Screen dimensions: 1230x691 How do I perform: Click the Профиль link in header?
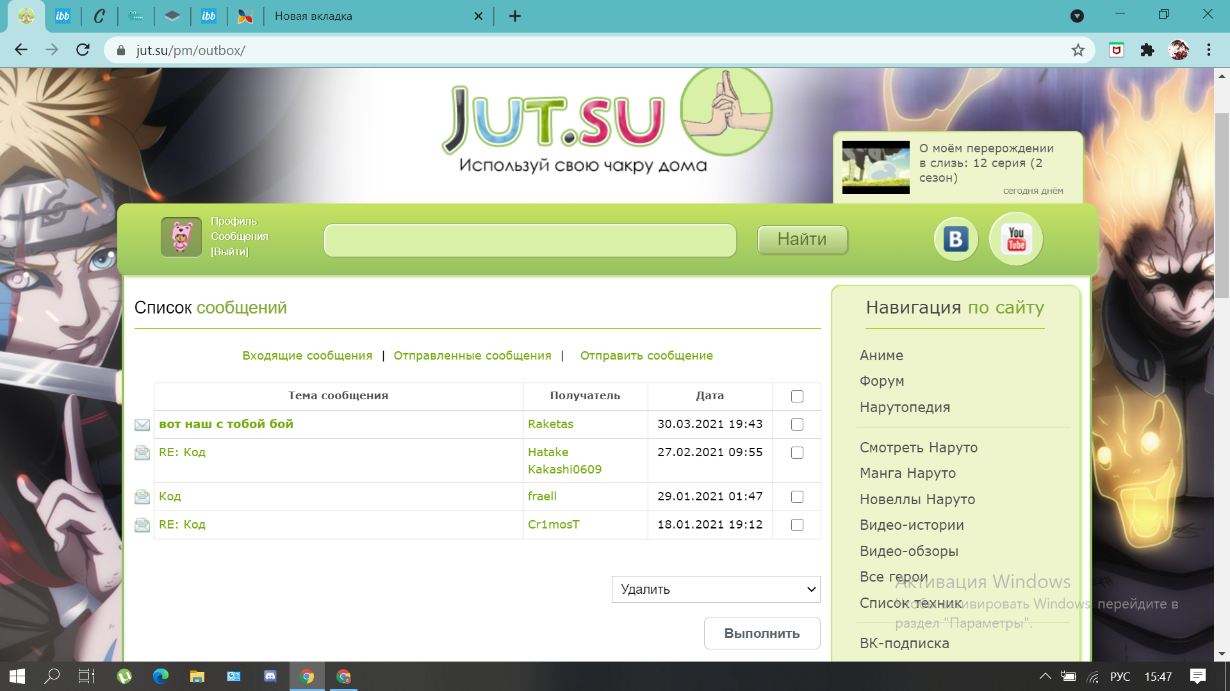[234, 221]
